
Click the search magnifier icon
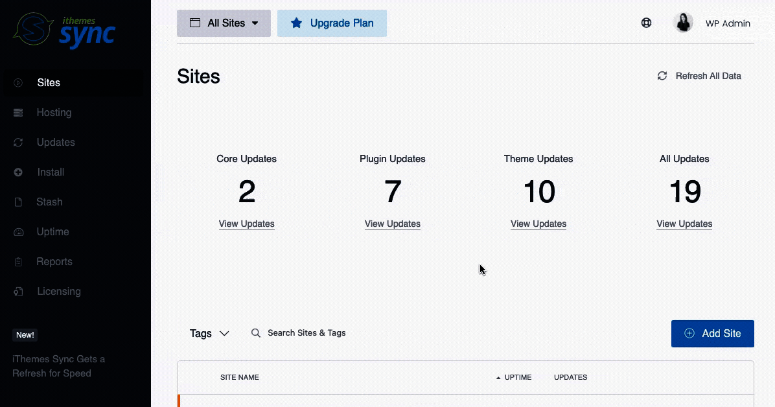256,332
